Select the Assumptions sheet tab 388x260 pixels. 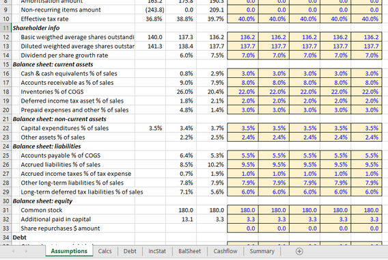(69, 251)
